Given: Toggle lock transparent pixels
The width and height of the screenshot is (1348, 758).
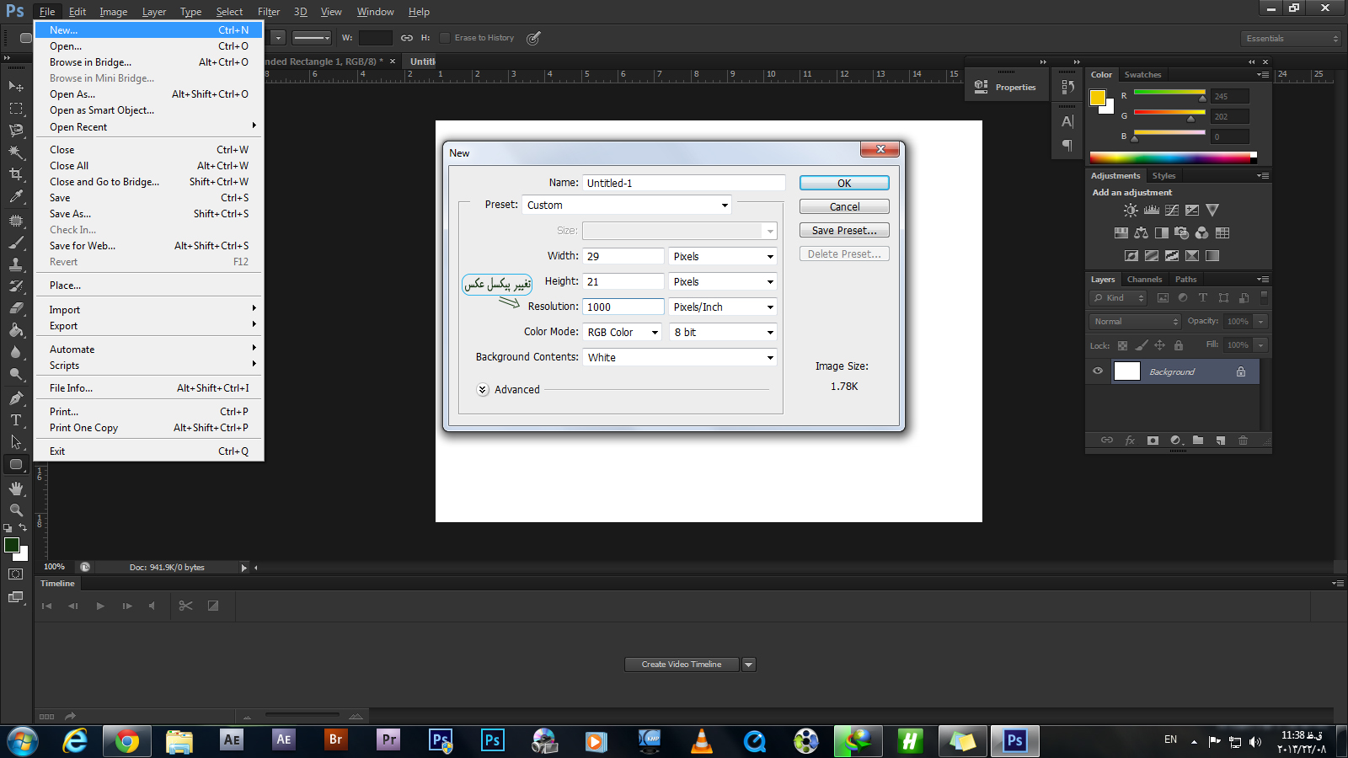Looking at the screenshot, I should coord(1122,345).
